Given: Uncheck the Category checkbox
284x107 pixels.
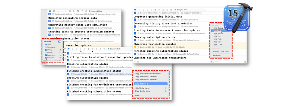Looking at the screenshot, I should [46, 58].
